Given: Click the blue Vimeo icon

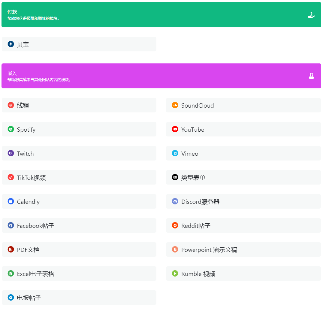Looking at the screenshot, I should pyautogui.click(x=175, y=153).
